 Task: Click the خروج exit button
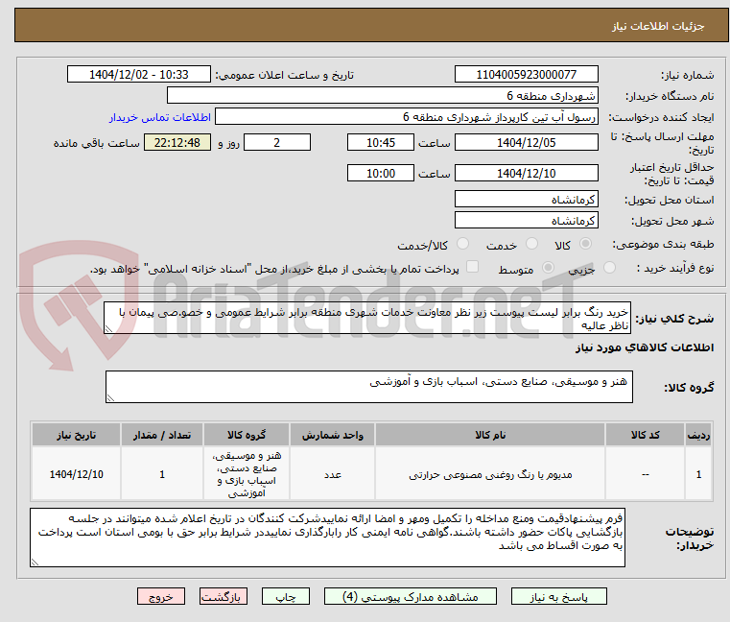point(160,596)
